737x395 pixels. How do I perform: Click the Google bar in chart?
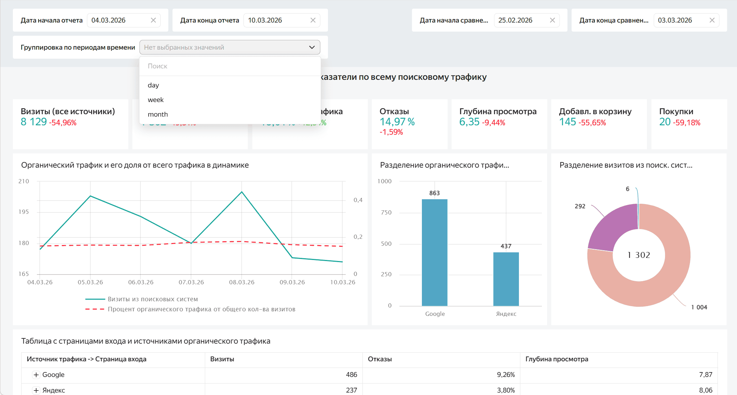coord(434,252)
